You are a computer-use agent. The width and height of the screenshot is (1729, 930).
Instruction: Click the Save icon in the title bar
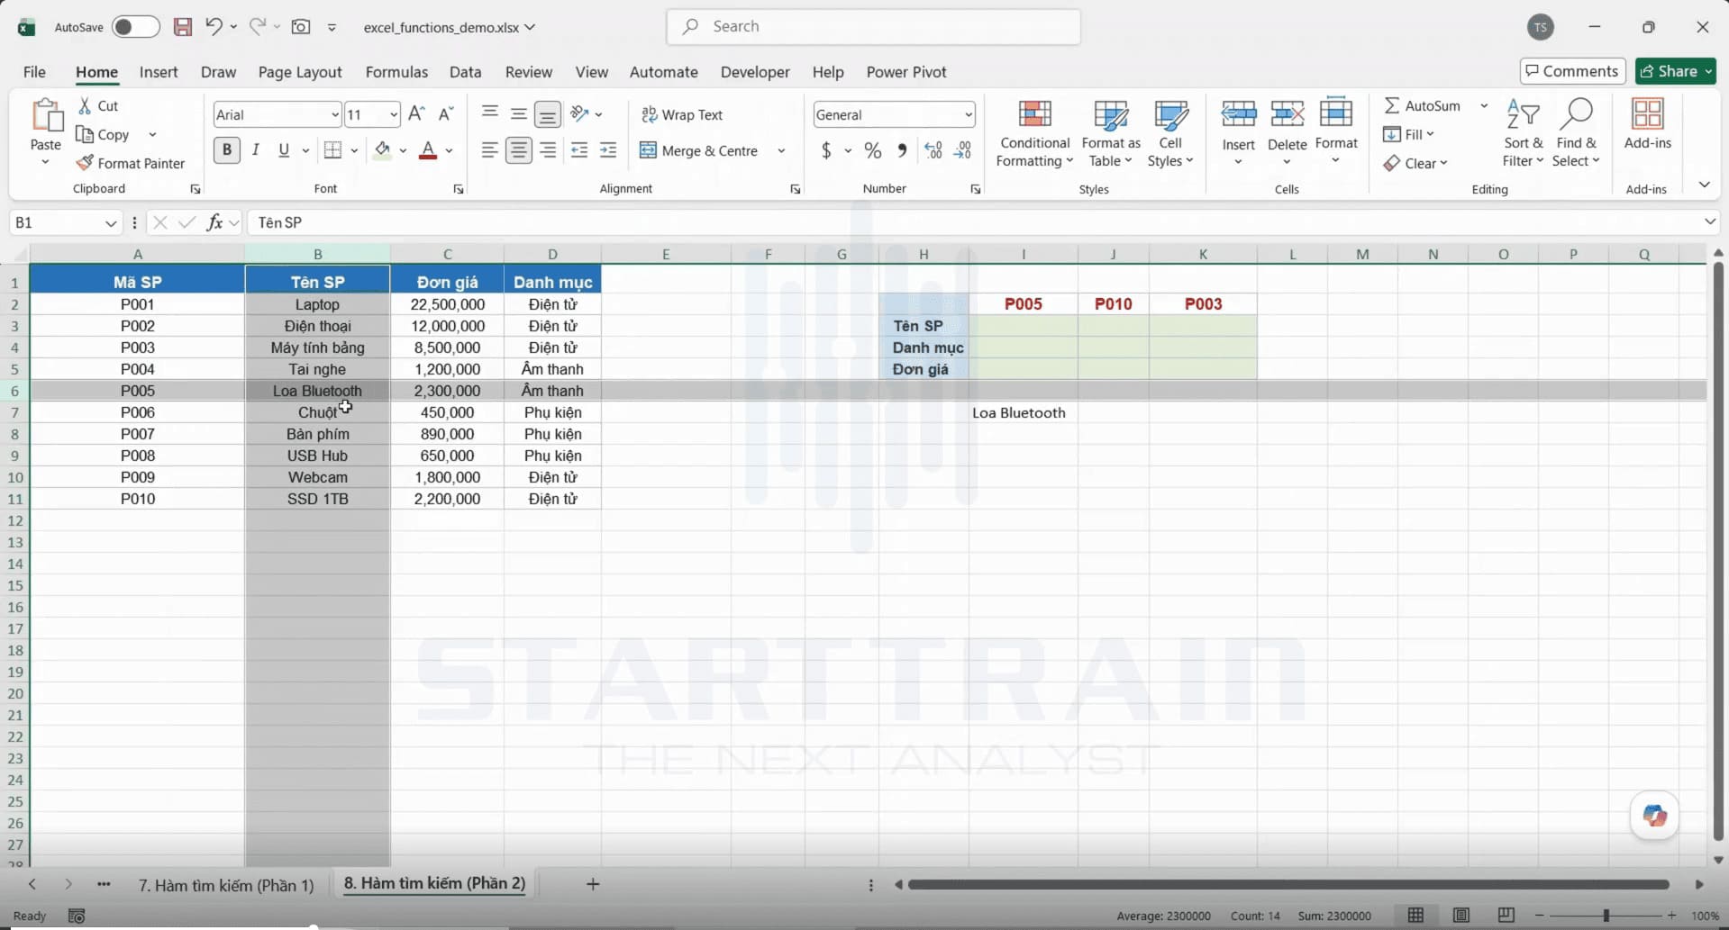[x=183, y=27]
